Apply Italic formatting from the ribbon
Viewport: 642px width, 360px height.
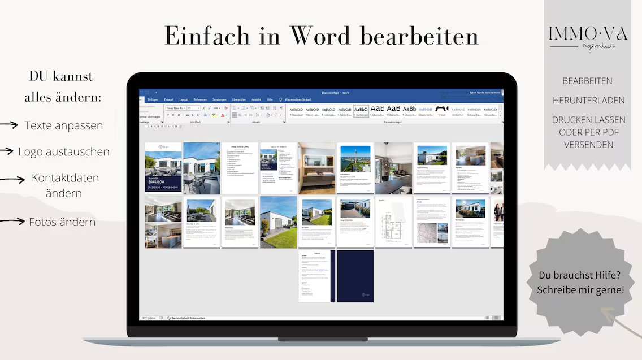[x=173, y=115]
